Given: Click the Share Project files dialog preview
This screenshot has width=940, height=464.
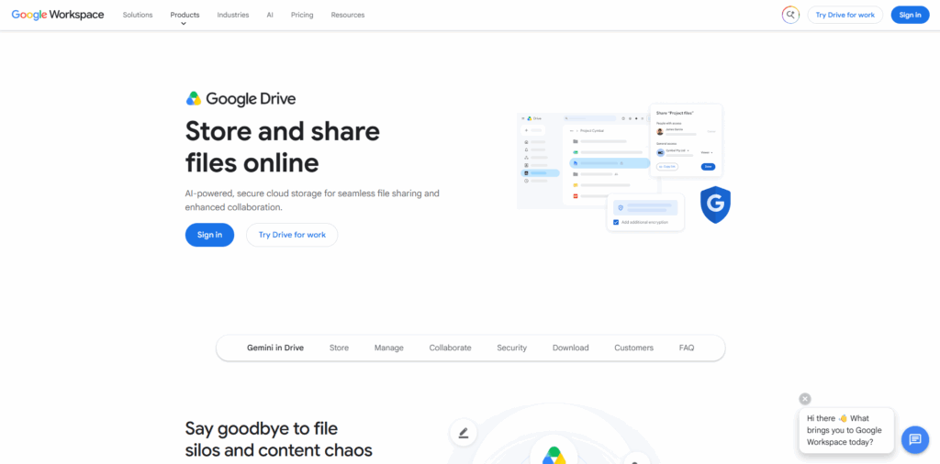Looking at the screenshot, I should (686, 140).
